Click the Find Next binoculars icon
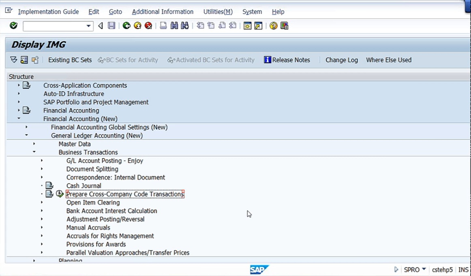471x276 pixels. point(185,26)
